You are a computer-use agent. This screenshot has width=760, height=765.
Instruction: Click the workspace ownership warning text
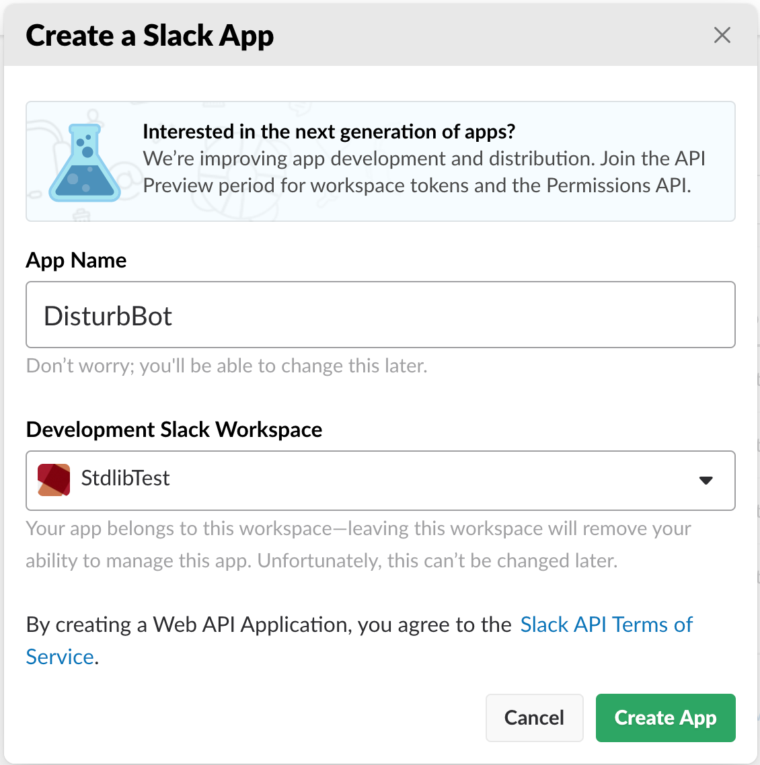[358, 544]
